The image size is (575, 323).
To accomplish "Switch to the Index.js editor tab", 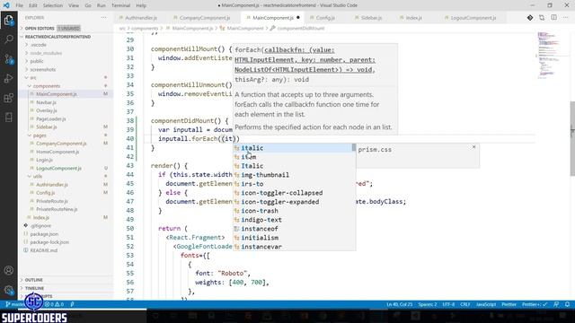I will pyautogui.click(x=413, y=18).
